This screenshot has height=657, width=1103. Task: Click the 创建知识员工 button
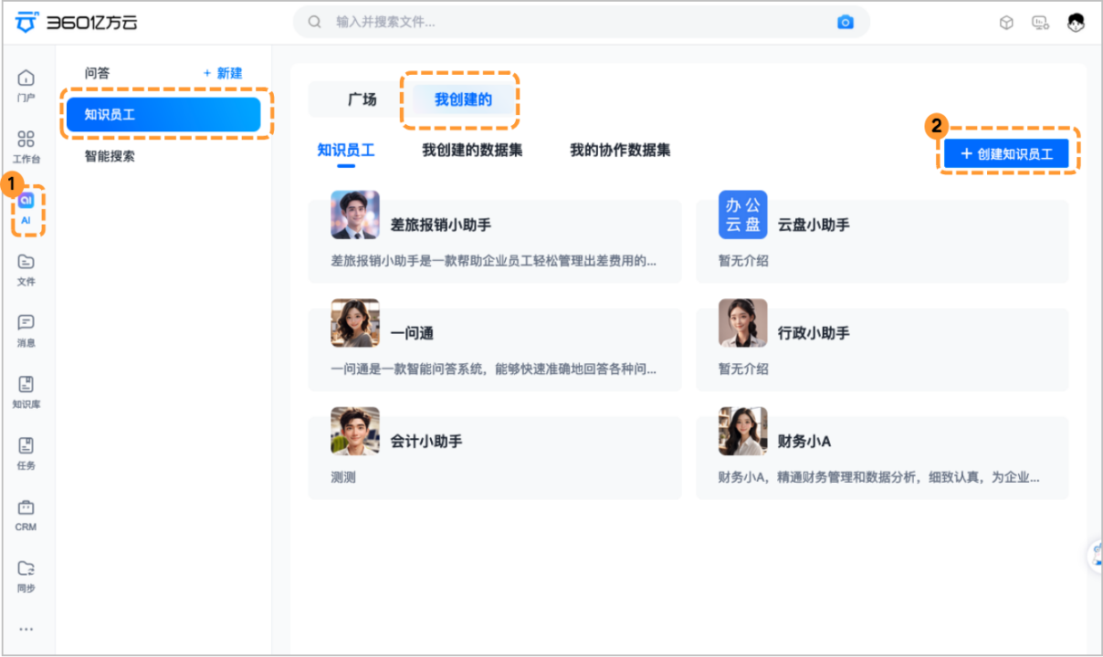(1006, 154)
